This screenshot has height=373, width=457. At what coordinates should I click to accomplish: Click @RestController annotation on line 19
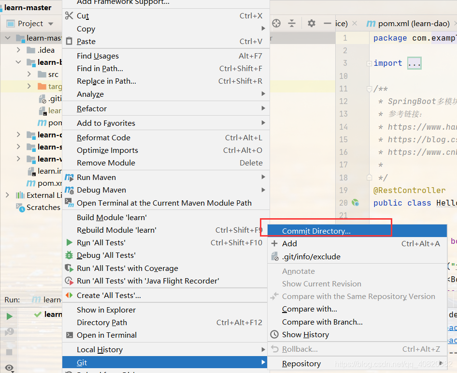[409, 190]
